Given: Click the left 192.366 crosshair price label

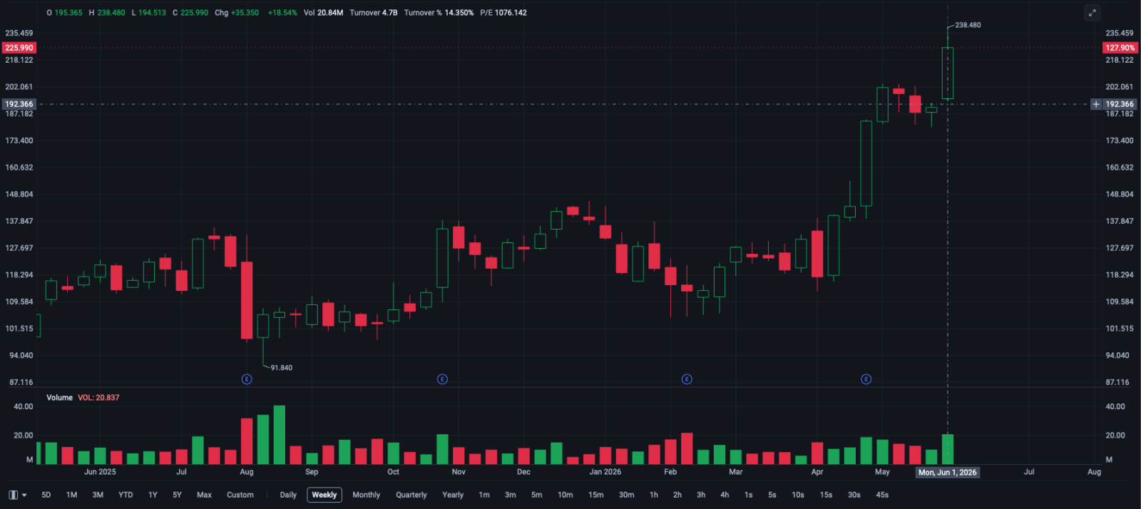Looking at the screenshot, I should tap(19, 104).
